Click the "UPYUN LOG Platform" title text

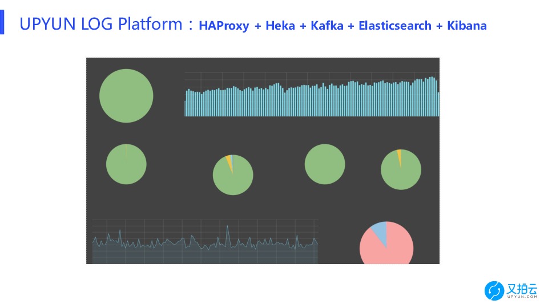(x=103, y=25)
